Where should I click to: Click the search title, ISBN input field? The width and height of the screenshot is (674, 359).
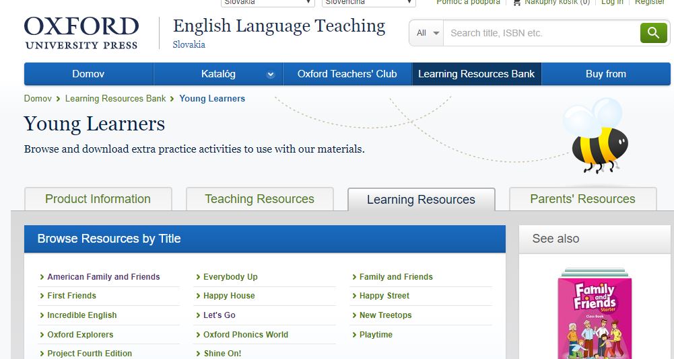[541, 33]
